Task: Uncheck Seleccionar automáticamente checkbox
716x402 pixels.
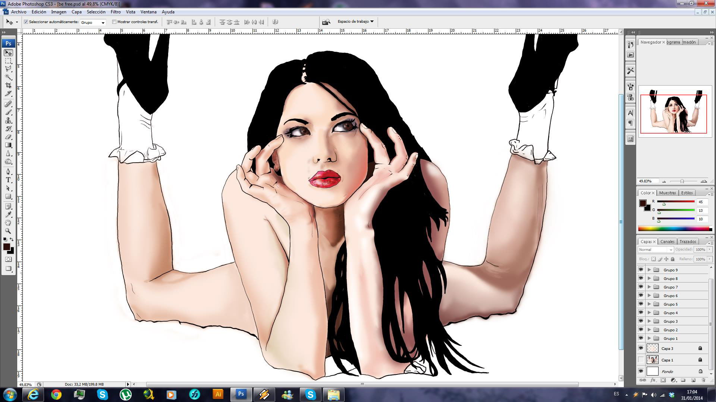Action: click(26, 22)
